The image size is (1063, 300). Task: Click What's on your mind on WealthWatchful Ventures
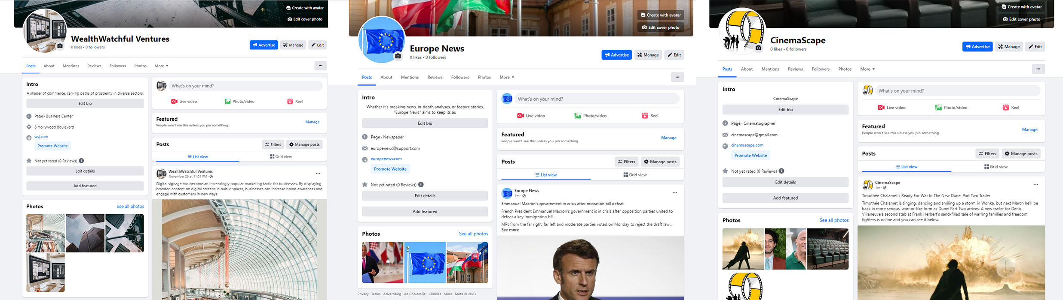pyautogui.click(x=245, y=86)
